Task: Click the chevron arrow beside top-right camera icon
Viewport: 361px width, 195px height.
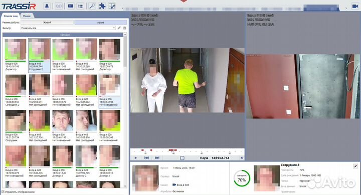Action: point(346,9)
